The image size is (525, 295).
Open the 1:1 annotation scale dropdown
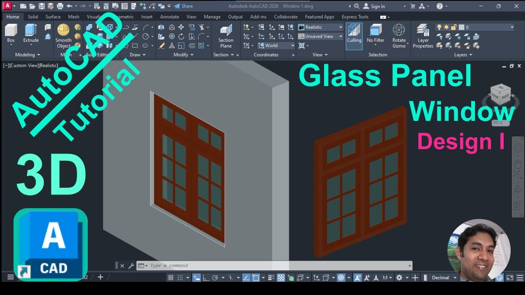tap(387, 278)
